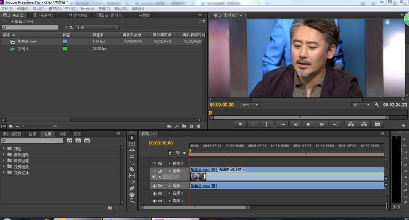Create a new bin in Project panel
The width and height of the screenshot is (409, 220).
(184, 126)
